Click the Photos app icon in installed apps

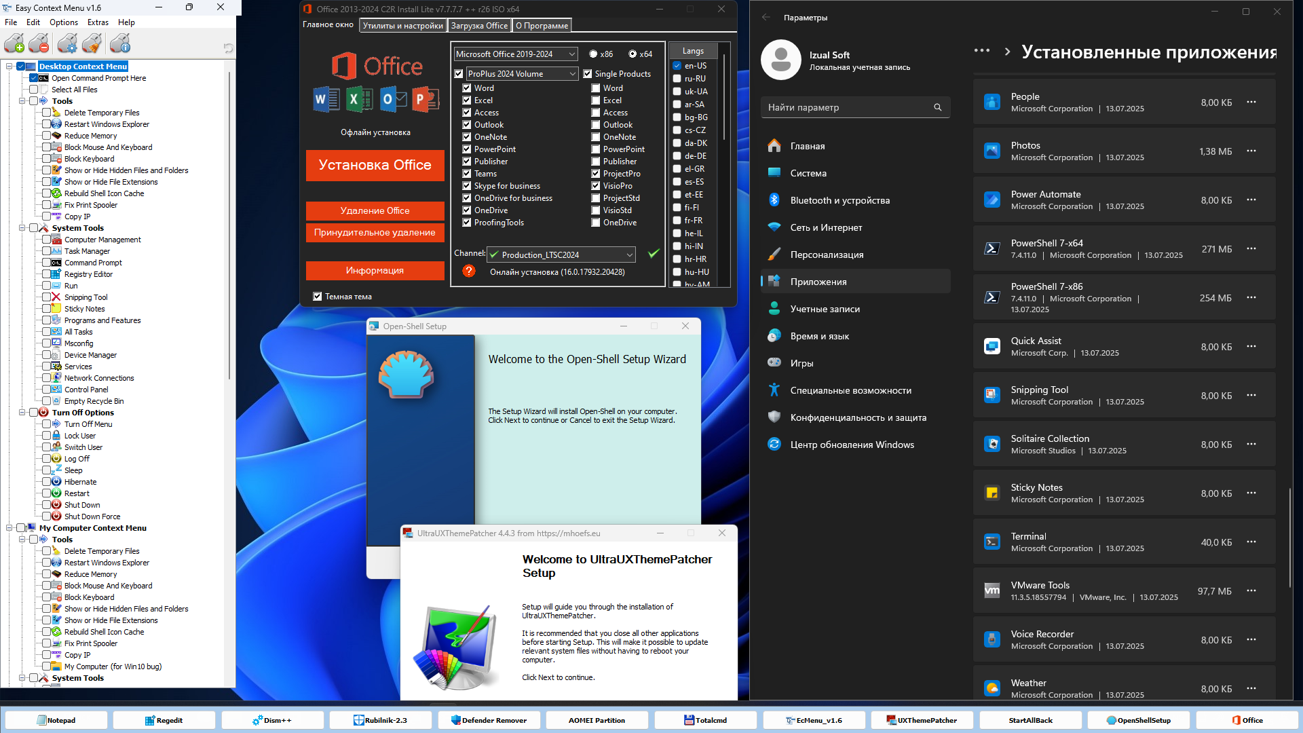[992, 151]
